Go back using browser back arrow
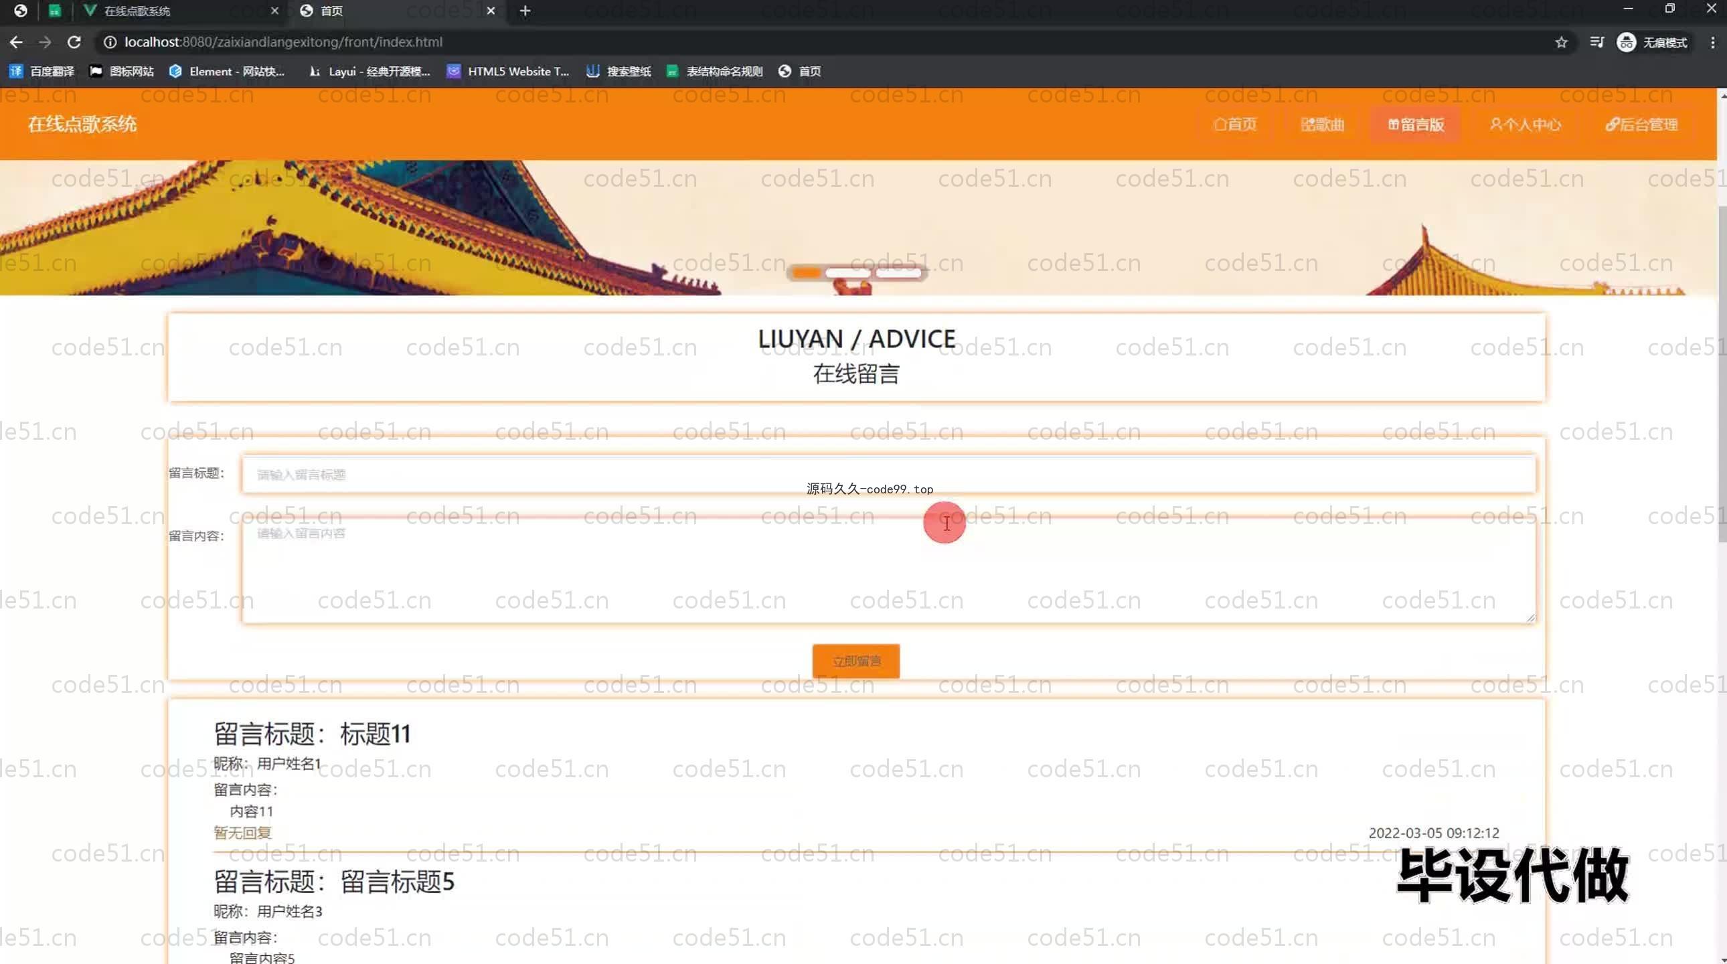 (16, 42)
